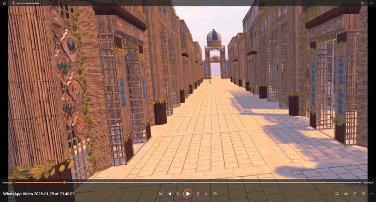Enter full screen mode
Image resolution: width=376 pixels, height=202 pixels.
coord(354,194)
